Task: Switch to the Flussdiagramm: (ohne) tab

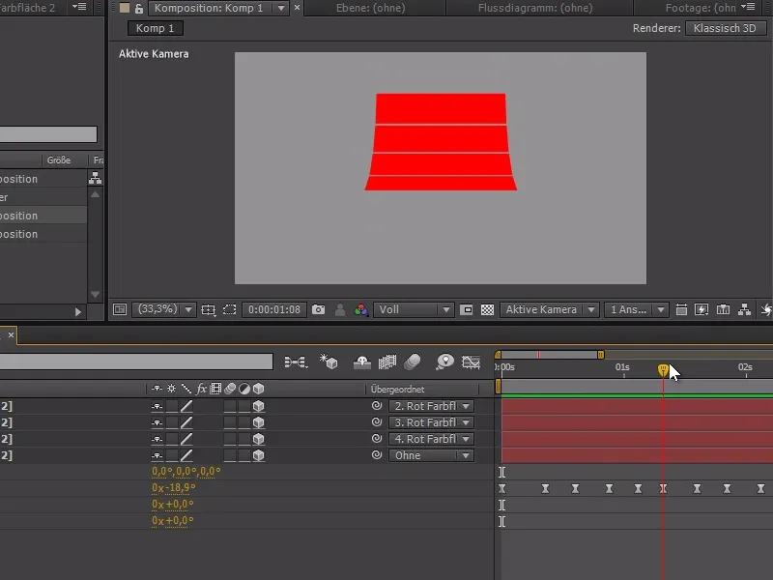Action: pos(535,8)
